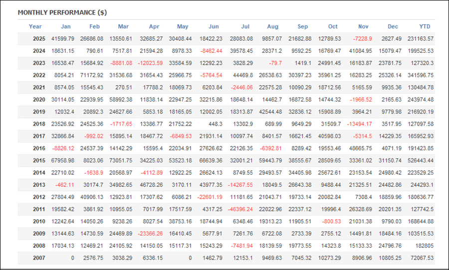Click the MONTHLY PERFORMANCE ($) title
The image size is (449, 270).
62,12
